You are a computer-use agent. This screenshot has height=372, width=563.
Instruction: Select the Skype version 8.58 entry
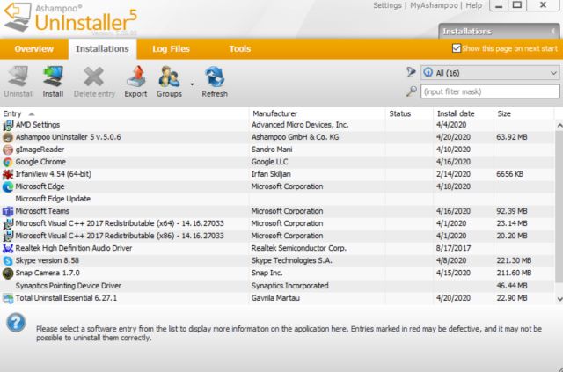[48, 261]
